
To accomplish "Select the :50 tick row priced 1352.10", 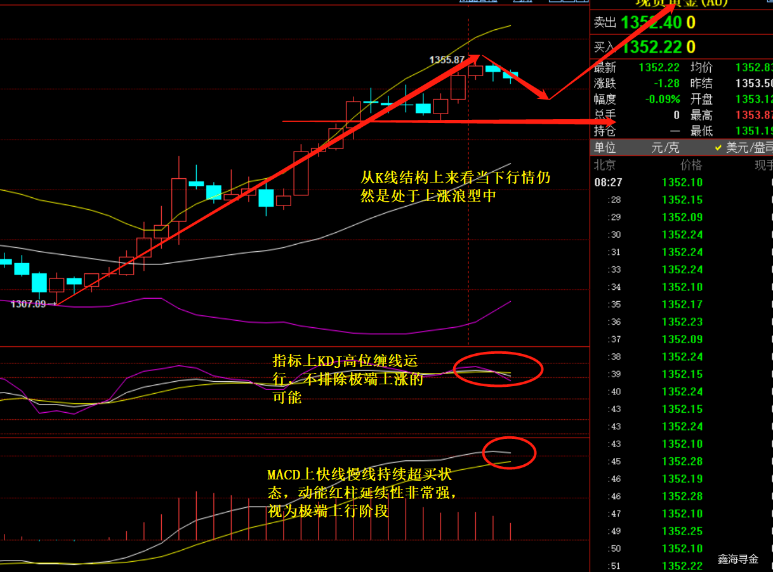I will point(682,549).
